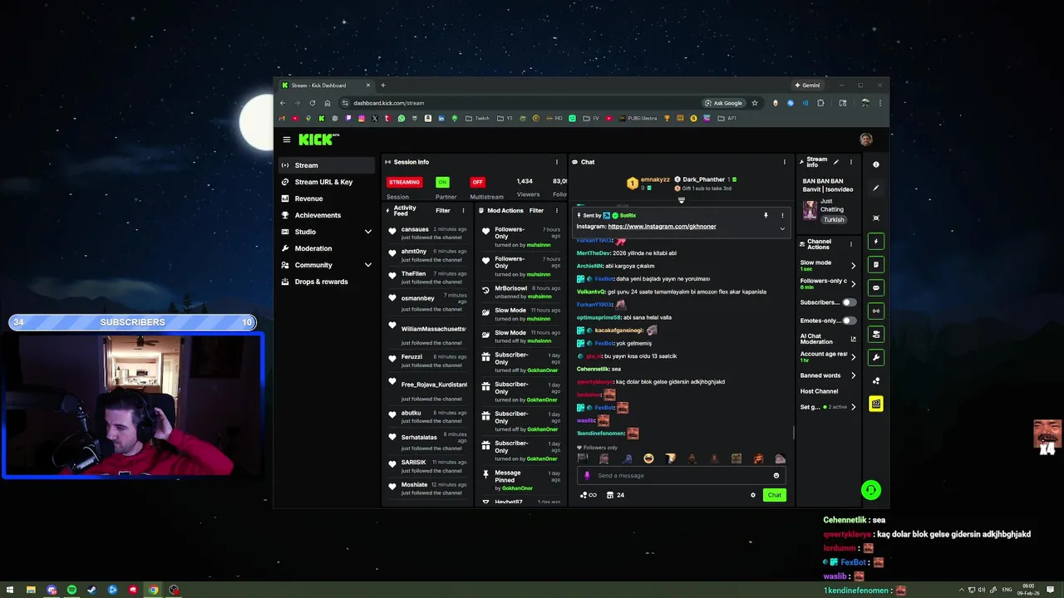Image resolution: width=1064 pixels, height=598 pixels.
Task: Click the yellow clapperboard clip icon
Action: [x=876, y=404]
